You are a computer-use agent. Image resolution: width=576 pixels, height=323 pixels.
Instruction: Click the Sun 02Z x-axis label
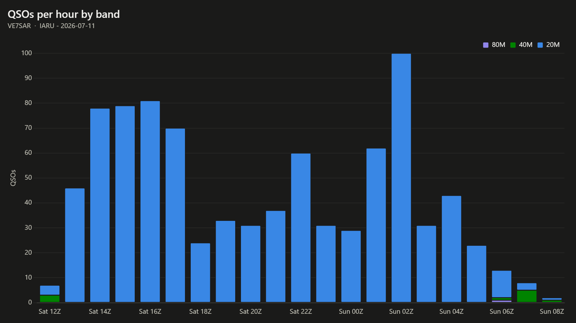click(x=401, y=312)
